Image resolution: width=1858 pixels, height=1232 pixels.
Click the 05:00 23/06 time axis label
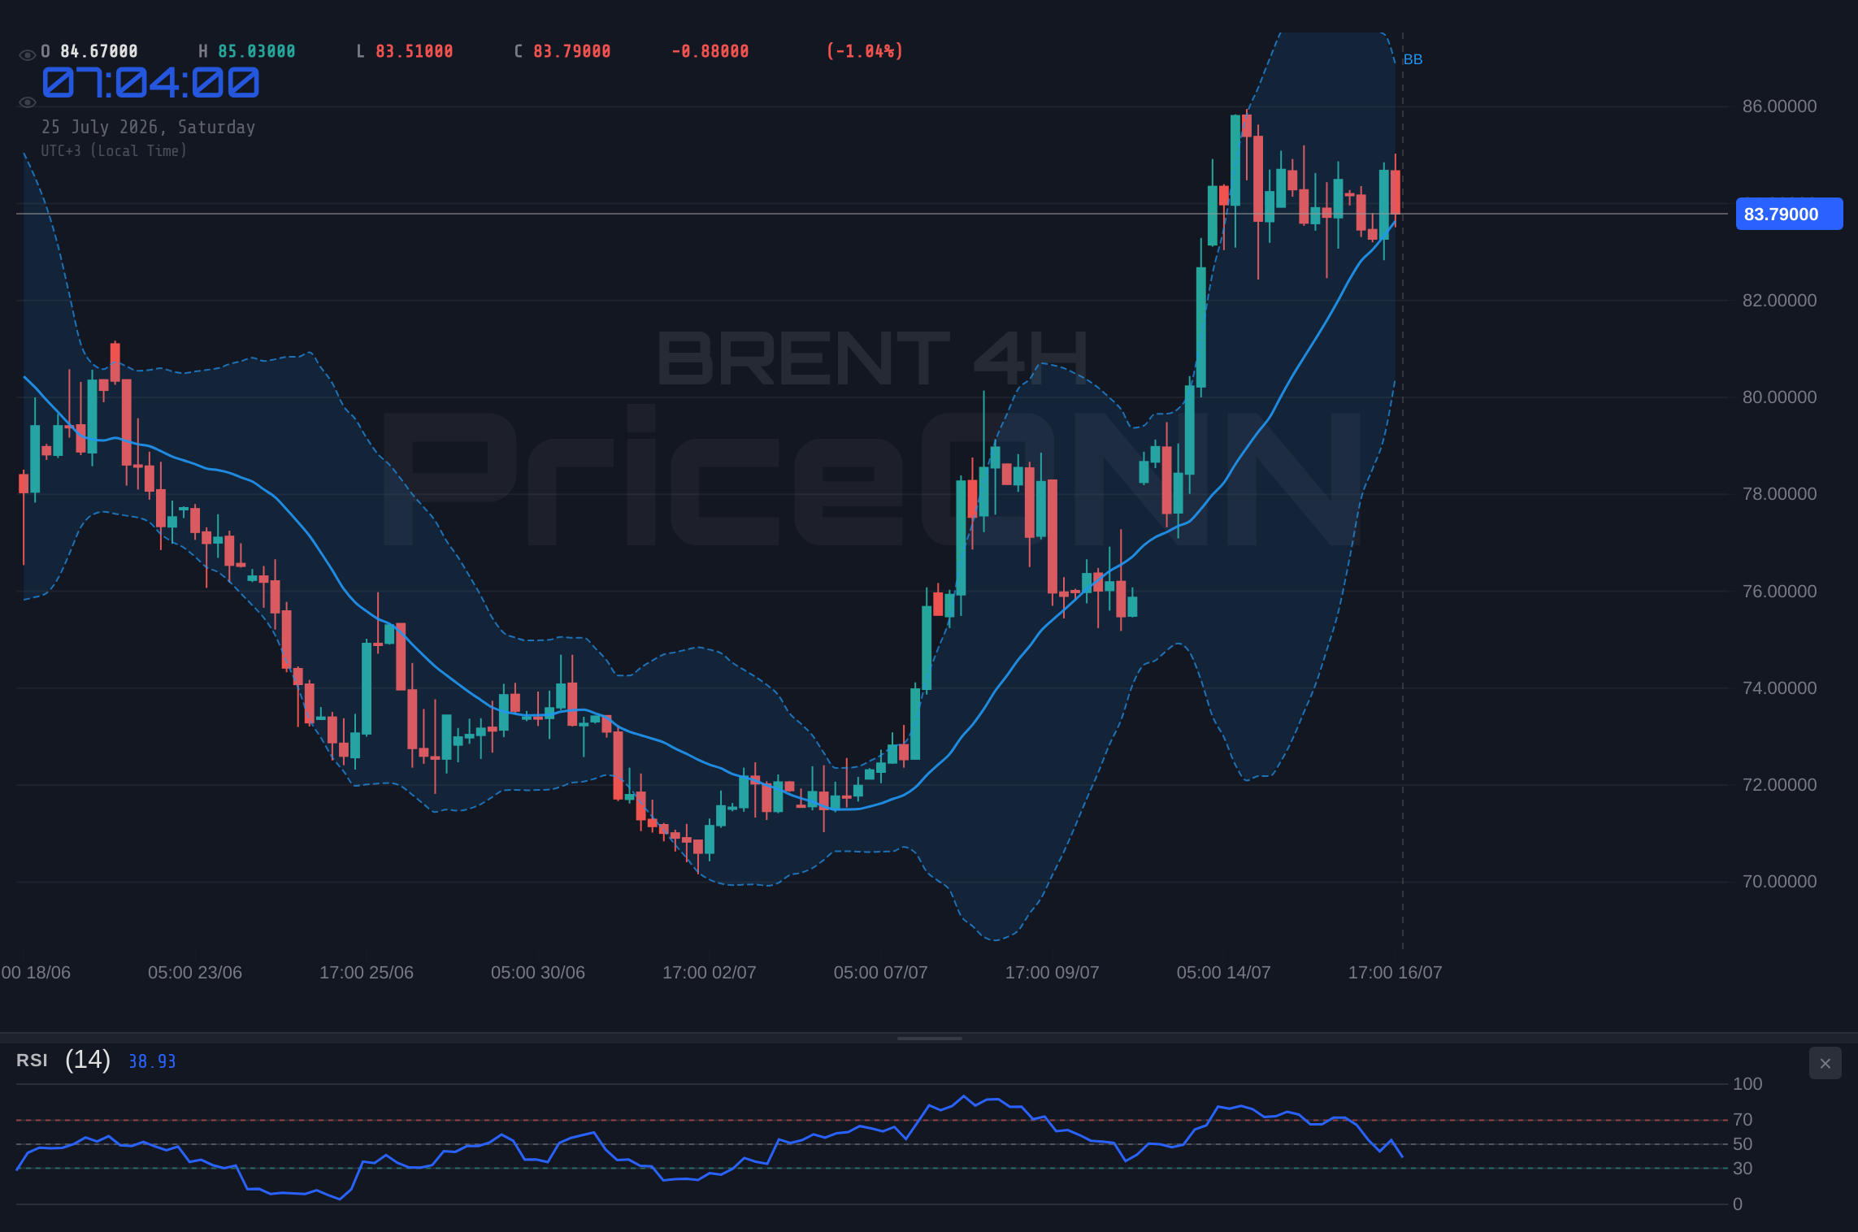click(195, 973)
